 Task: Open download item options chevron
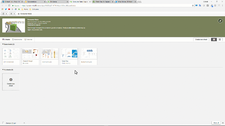[x=24, y=123]
